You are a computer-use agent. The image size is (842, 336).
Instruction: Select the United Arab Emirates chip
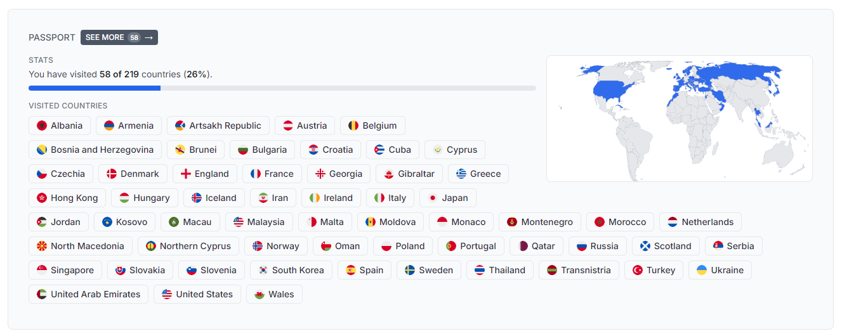click(x=88, y=294)
